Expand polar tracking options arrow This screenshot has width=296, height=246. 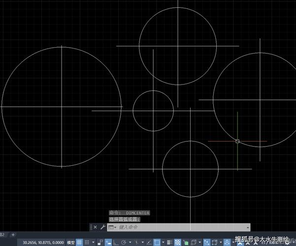point(130,242)
